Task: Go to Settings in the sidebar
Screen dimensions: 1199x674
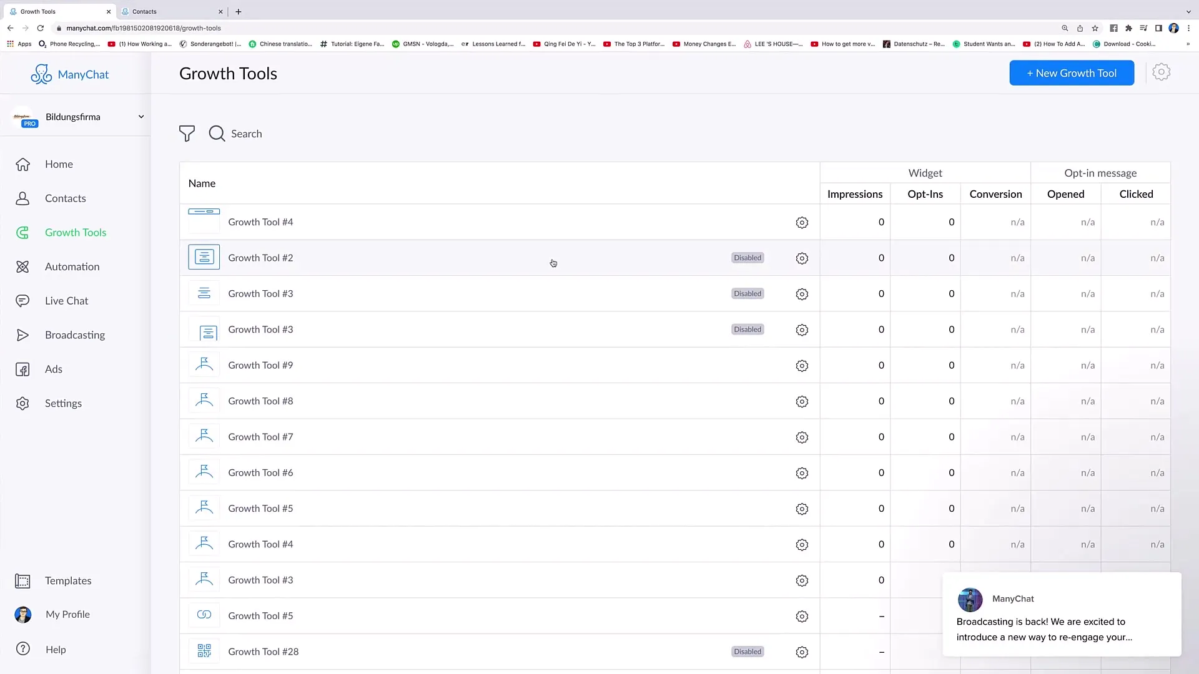Action: (x=63, y=403)
